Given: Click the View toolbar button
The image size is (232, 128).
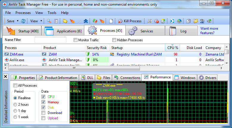Looking at the screenshot, I should (x=34, y=21).
